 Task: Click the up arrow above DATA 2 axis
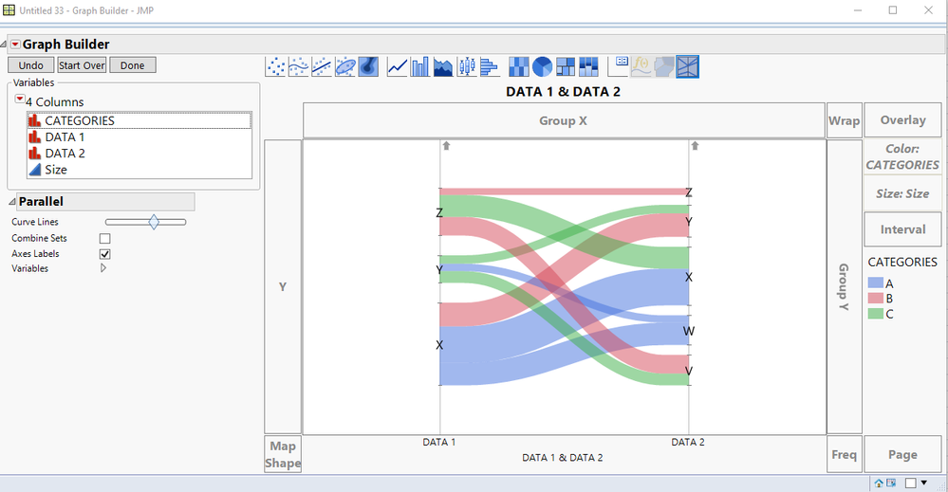pos(696,145)
